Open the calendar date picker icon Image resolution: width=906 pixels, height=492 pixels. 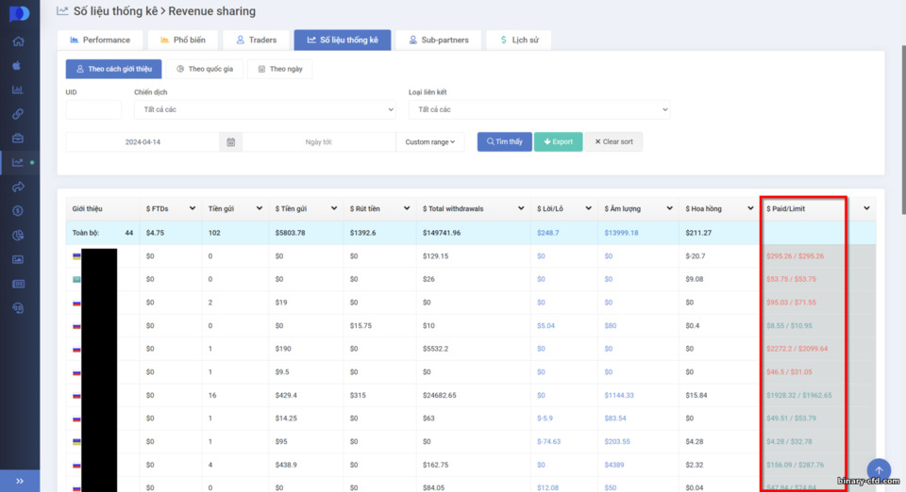coord(230,142)
